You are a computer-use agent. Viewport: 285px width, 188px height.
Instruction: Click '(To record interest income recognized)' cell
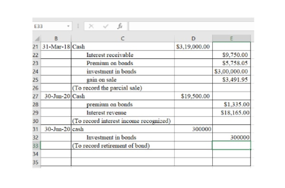(123, 121)
